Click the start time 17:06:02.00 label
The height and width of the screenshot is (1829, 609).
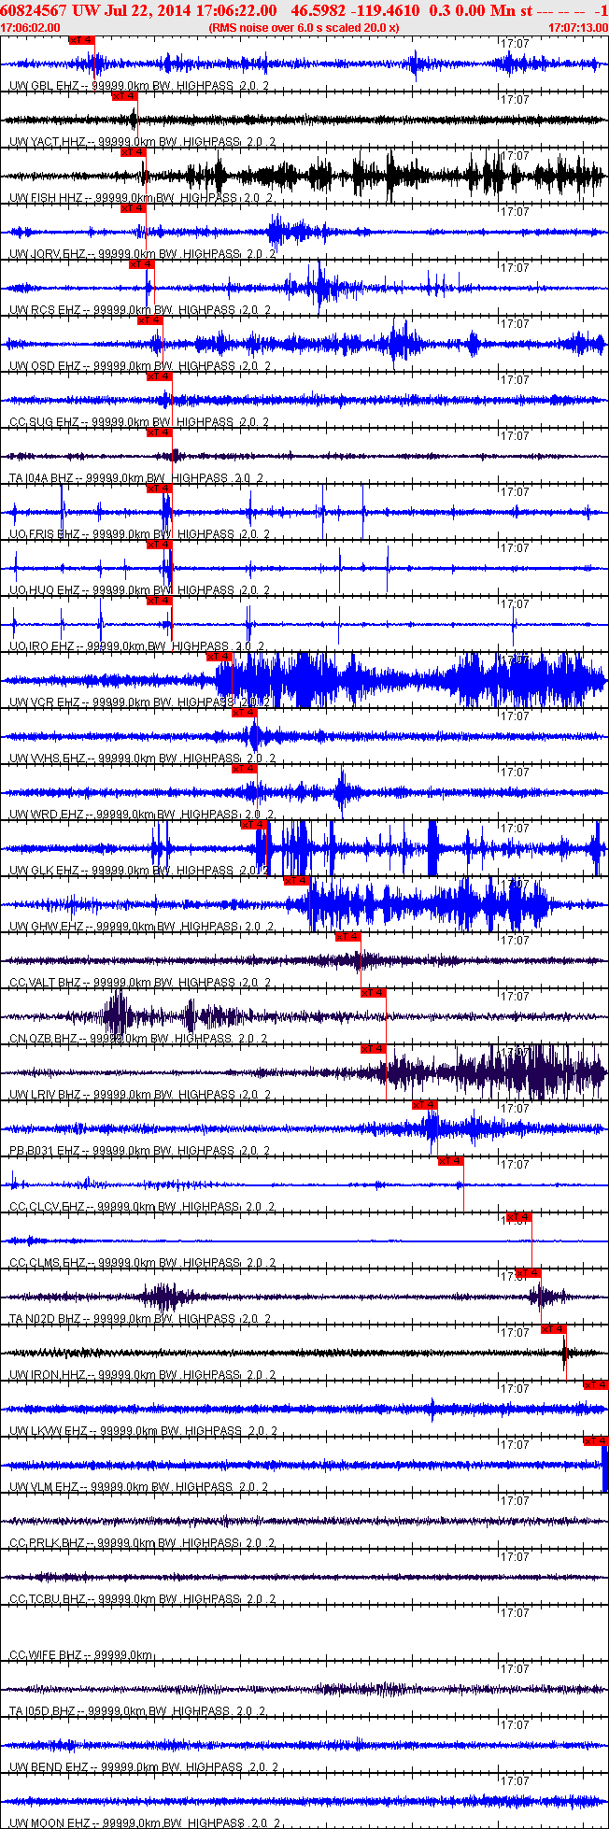31,28
